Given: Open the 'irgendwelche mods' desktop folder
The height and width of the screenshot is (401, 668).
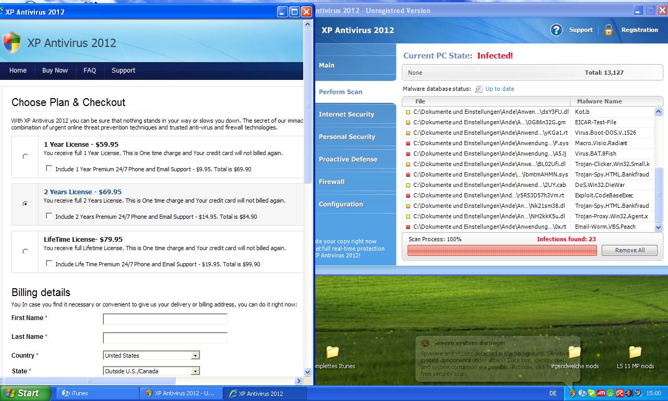Looking at the screenshot, I should pyautogui.click(x=575, y=352).
